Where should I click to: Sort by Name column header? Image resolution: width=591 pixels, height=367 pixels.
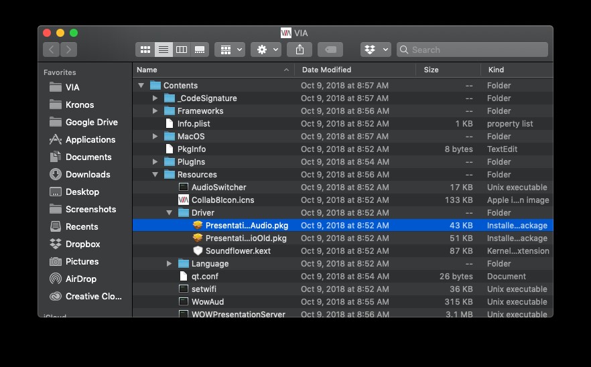(x=213, y=70)
